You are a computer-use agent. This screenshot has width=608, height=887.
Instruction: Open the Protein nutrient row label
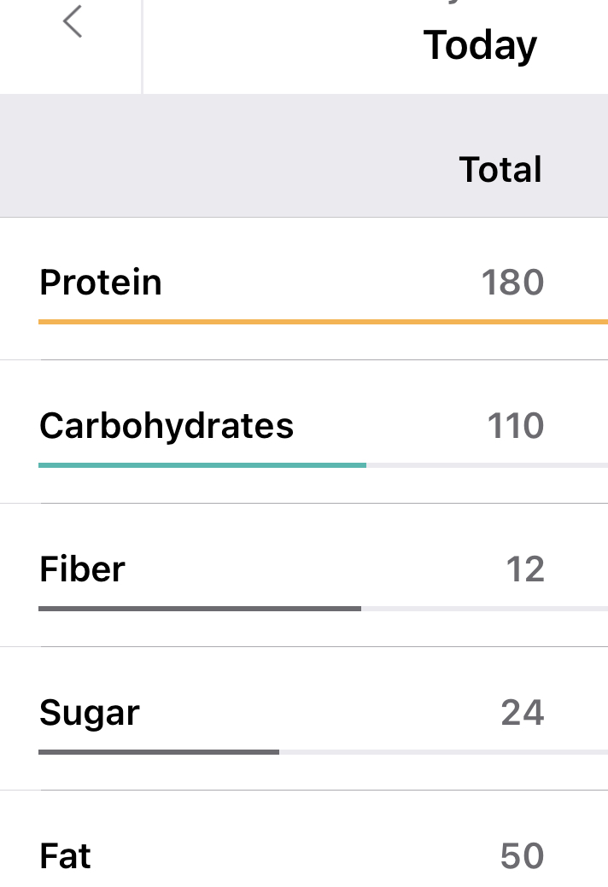pos(101,283)
